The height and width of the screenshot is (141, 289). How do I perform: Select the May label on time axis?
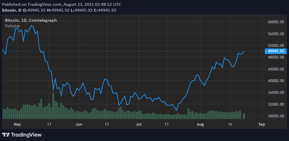pos(17,124)
